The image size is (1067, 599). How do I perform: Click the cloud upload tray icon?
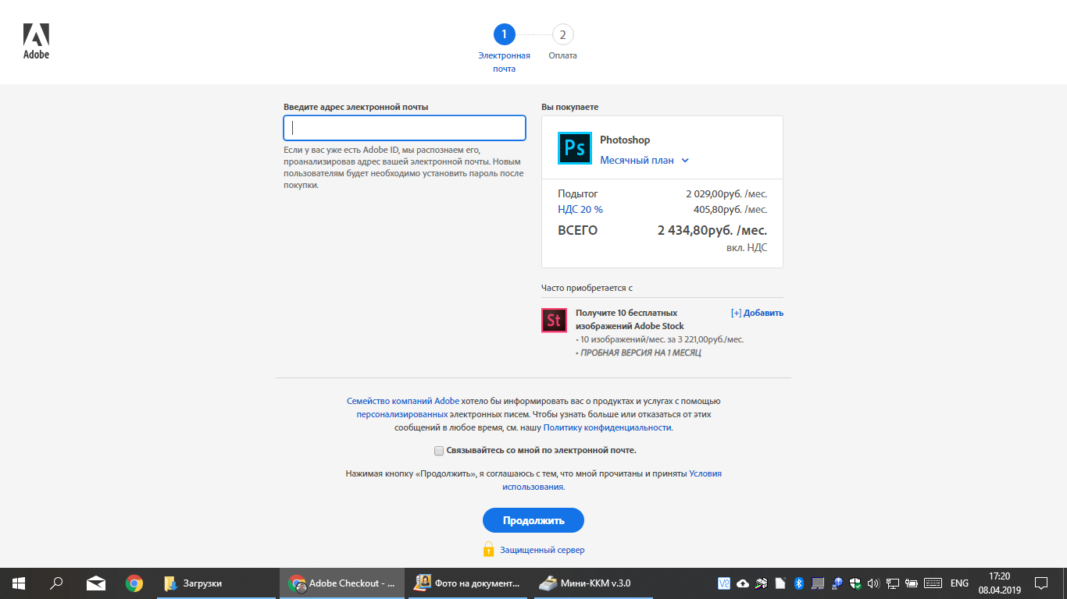(x=743, y=583)
